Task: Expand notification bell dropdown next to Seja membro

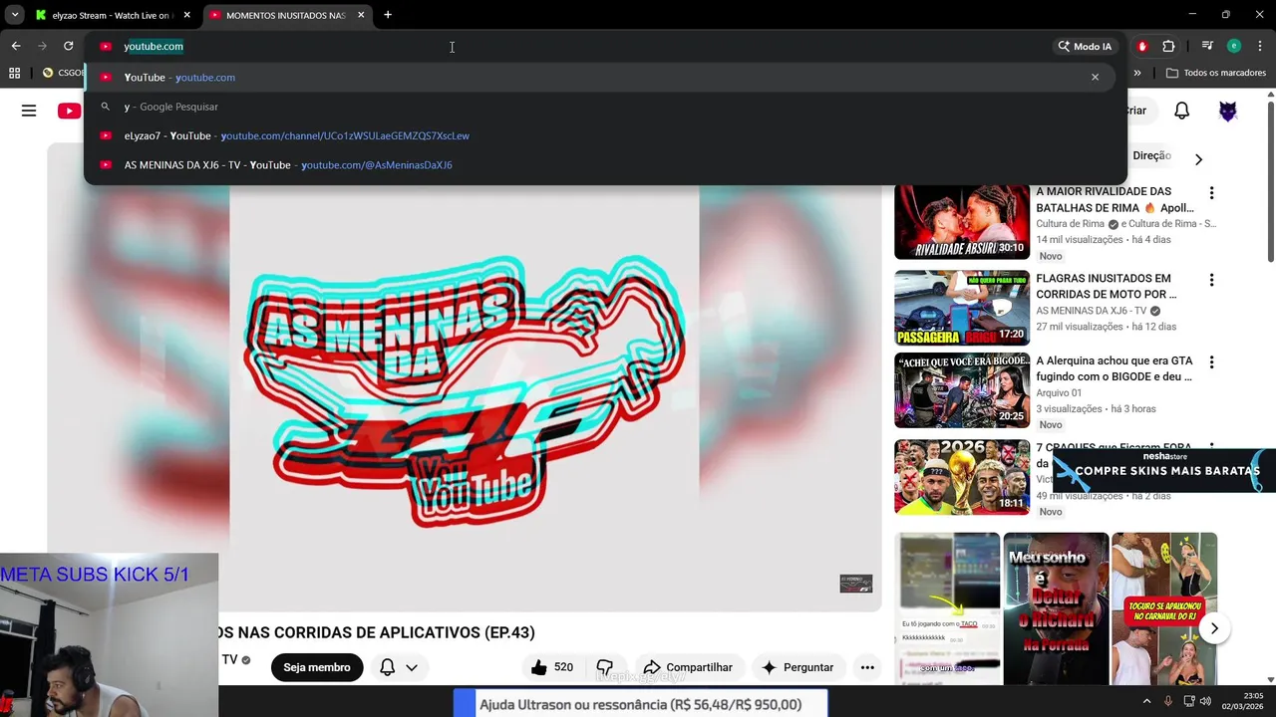Action: [411, 667]
